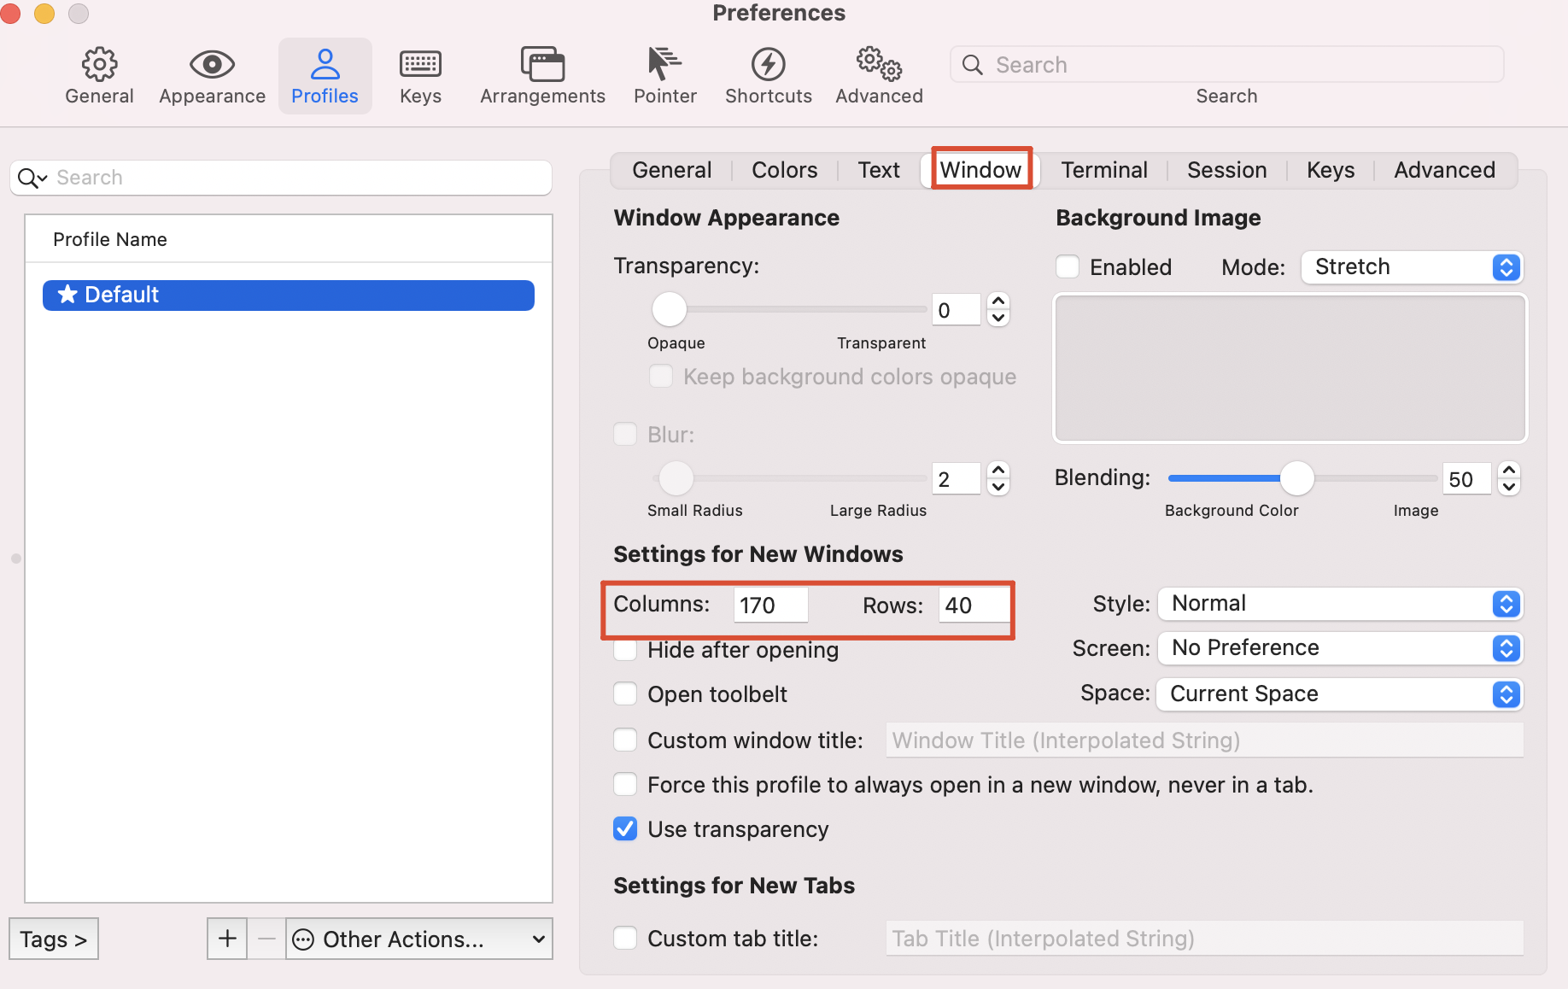The width and height of the screenshot is (1568, 989).
Task: Open Appearance preferences eye icon
Action: [x=212, y=65]
